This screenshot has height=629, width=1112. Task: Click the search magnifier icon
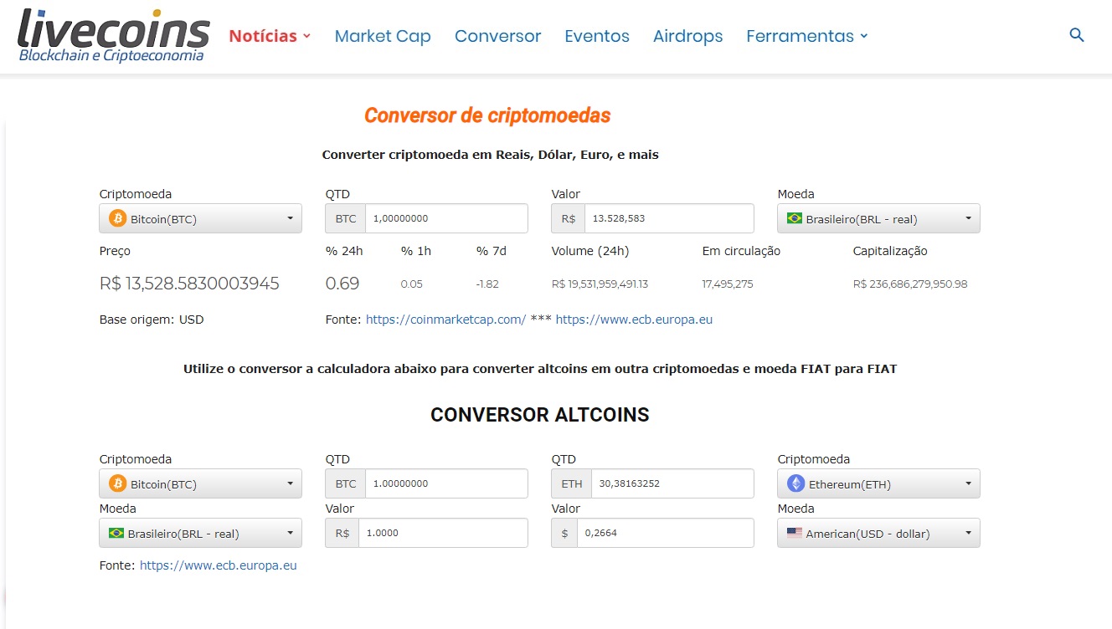pyautogui.click(x=1077, y=35)
